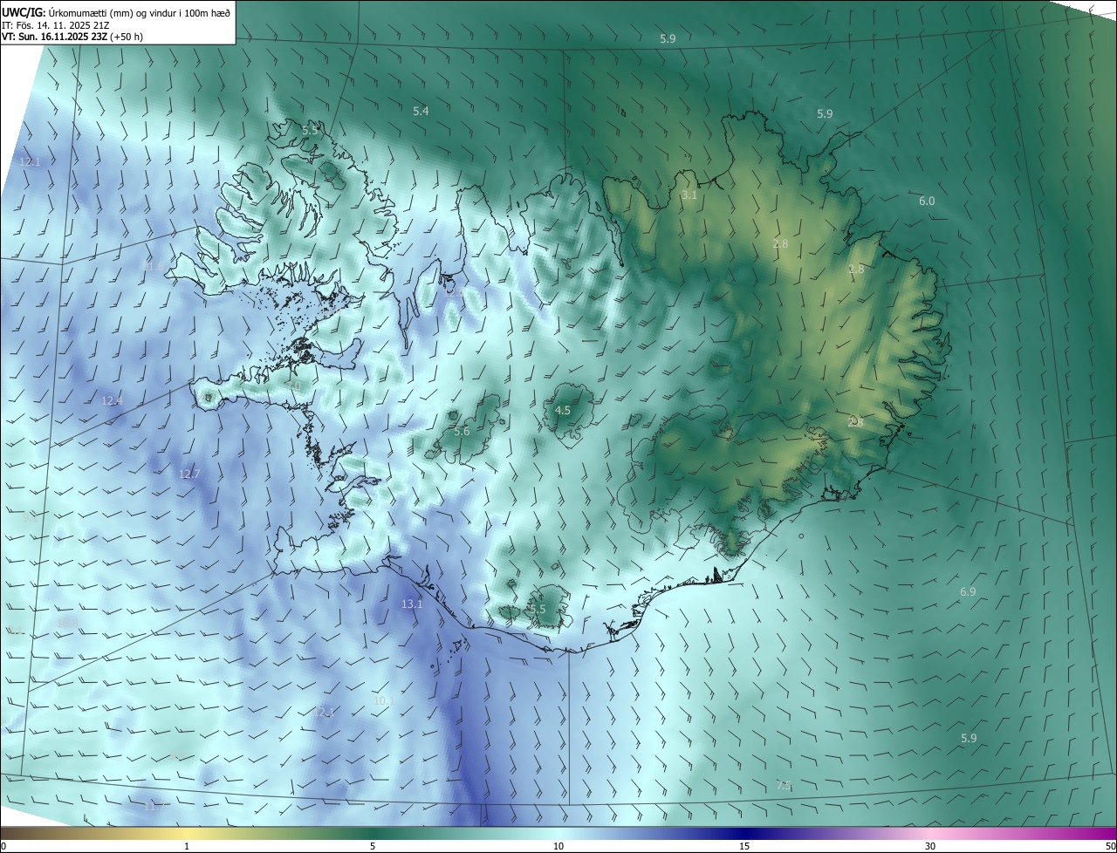The width and height of the screenshot is (1117, 853).
Task: Click the 6.9 value label on the map
Action: (x=968, y=591)
